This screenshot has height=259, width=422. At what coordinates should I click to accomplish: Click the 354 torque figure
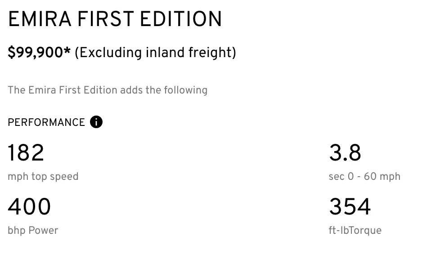point(350,207)
